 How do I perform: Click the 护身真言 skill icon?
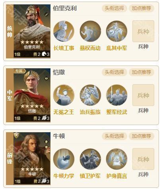[x=116, y=159]
